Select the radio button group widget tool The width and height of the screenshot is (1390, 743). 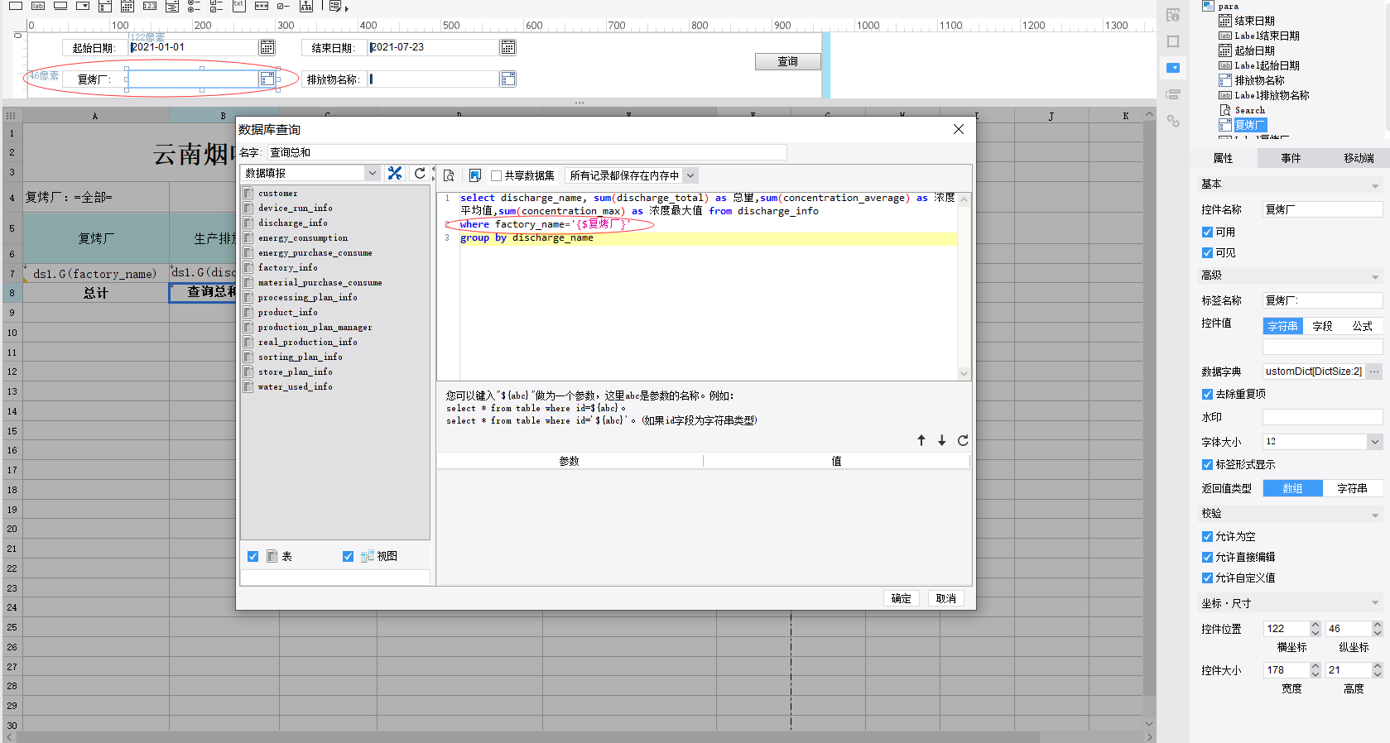point(194,6)
